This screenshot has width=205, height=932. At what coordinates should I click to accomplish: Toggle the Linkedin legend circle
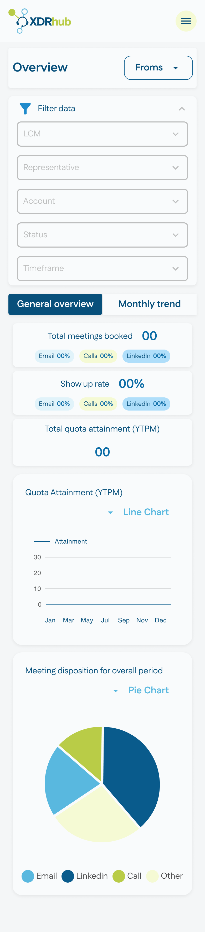pyautogui.click(x=68, y=876)
